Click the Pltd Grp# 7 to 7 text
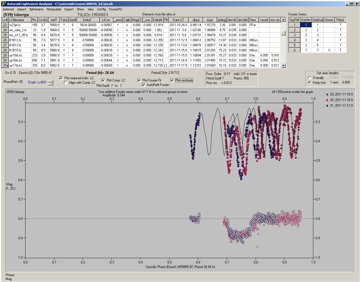Screen dimensions: 361x282 [x=109, y=86]
